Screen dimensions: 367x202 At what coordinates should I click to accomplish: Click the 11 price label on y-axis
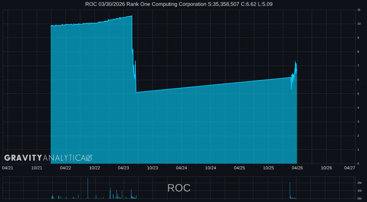tap(359, 10)
